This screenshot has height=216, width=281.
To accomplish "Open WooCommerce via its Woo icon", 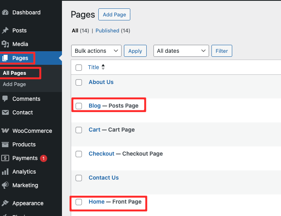I will pos(5,131).
